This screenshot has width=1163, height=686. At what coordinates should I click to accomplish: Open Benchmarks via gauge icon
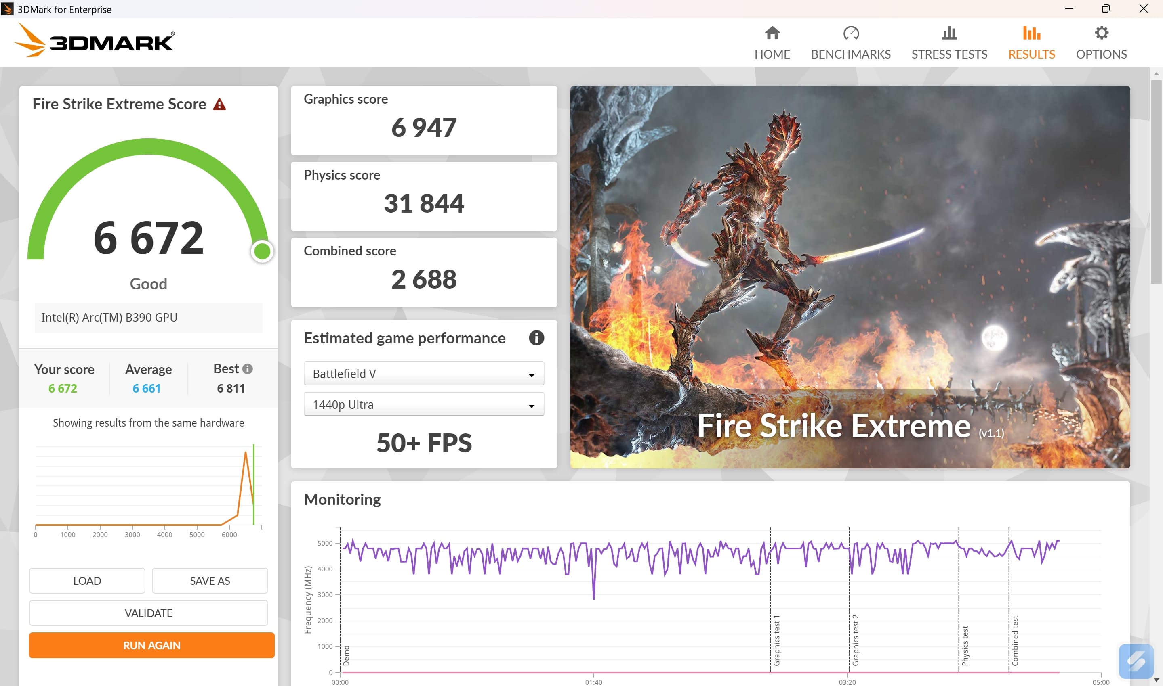(850, 33)
